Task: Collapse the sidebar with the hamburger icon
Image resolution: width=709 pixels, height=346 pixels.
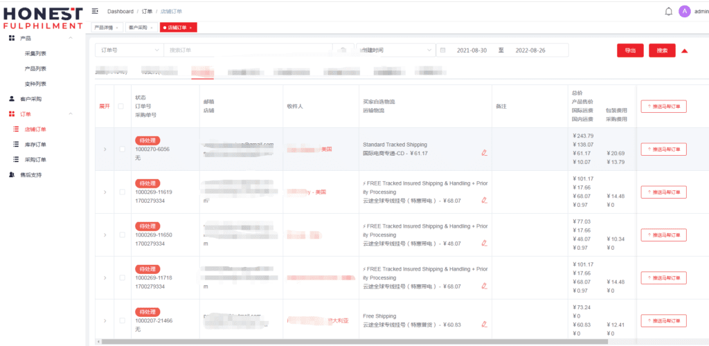Action: (95, 11)
